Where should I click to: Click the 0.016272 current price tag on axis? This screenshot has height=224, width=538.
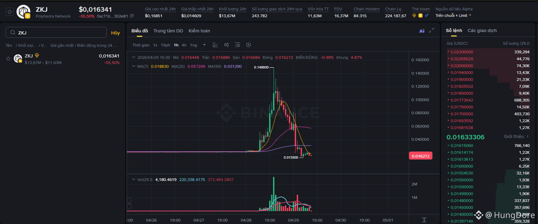(x=420, y=156)
